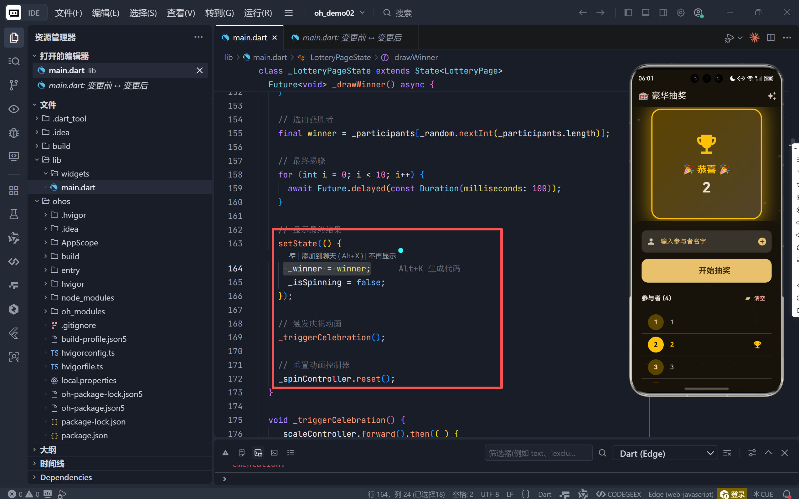Toggle the bottom panel layout button
This screenshot has width=799, height=499.
645,13
